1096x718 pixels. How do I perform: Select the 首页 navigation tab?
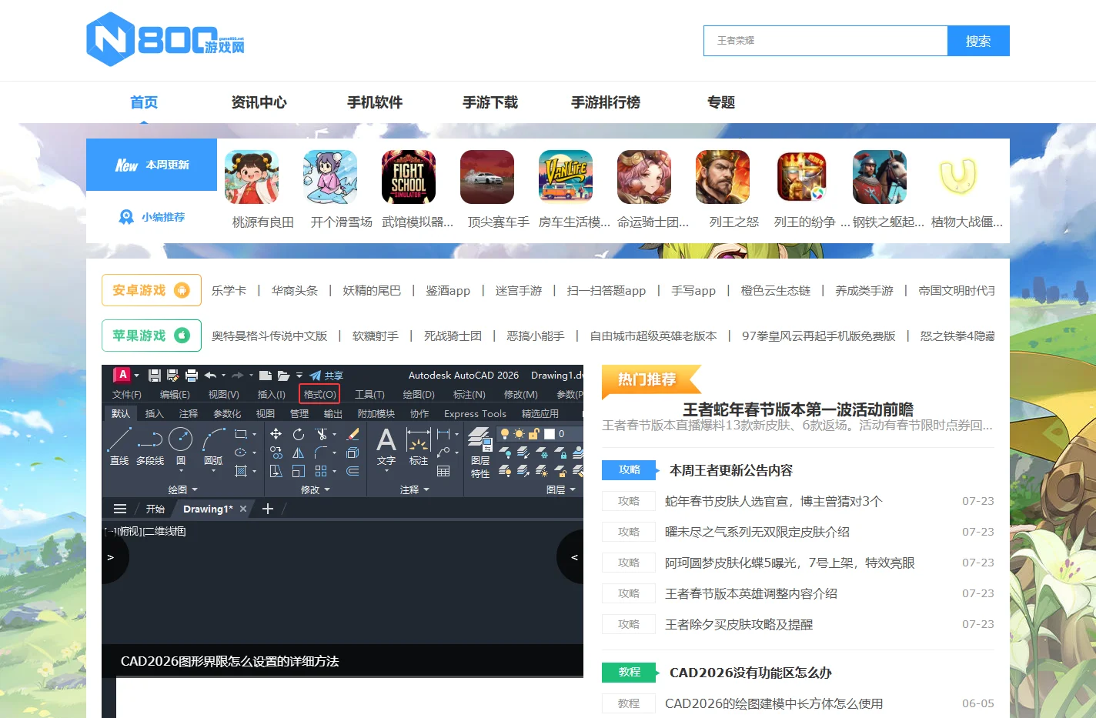tap(144, 102)
